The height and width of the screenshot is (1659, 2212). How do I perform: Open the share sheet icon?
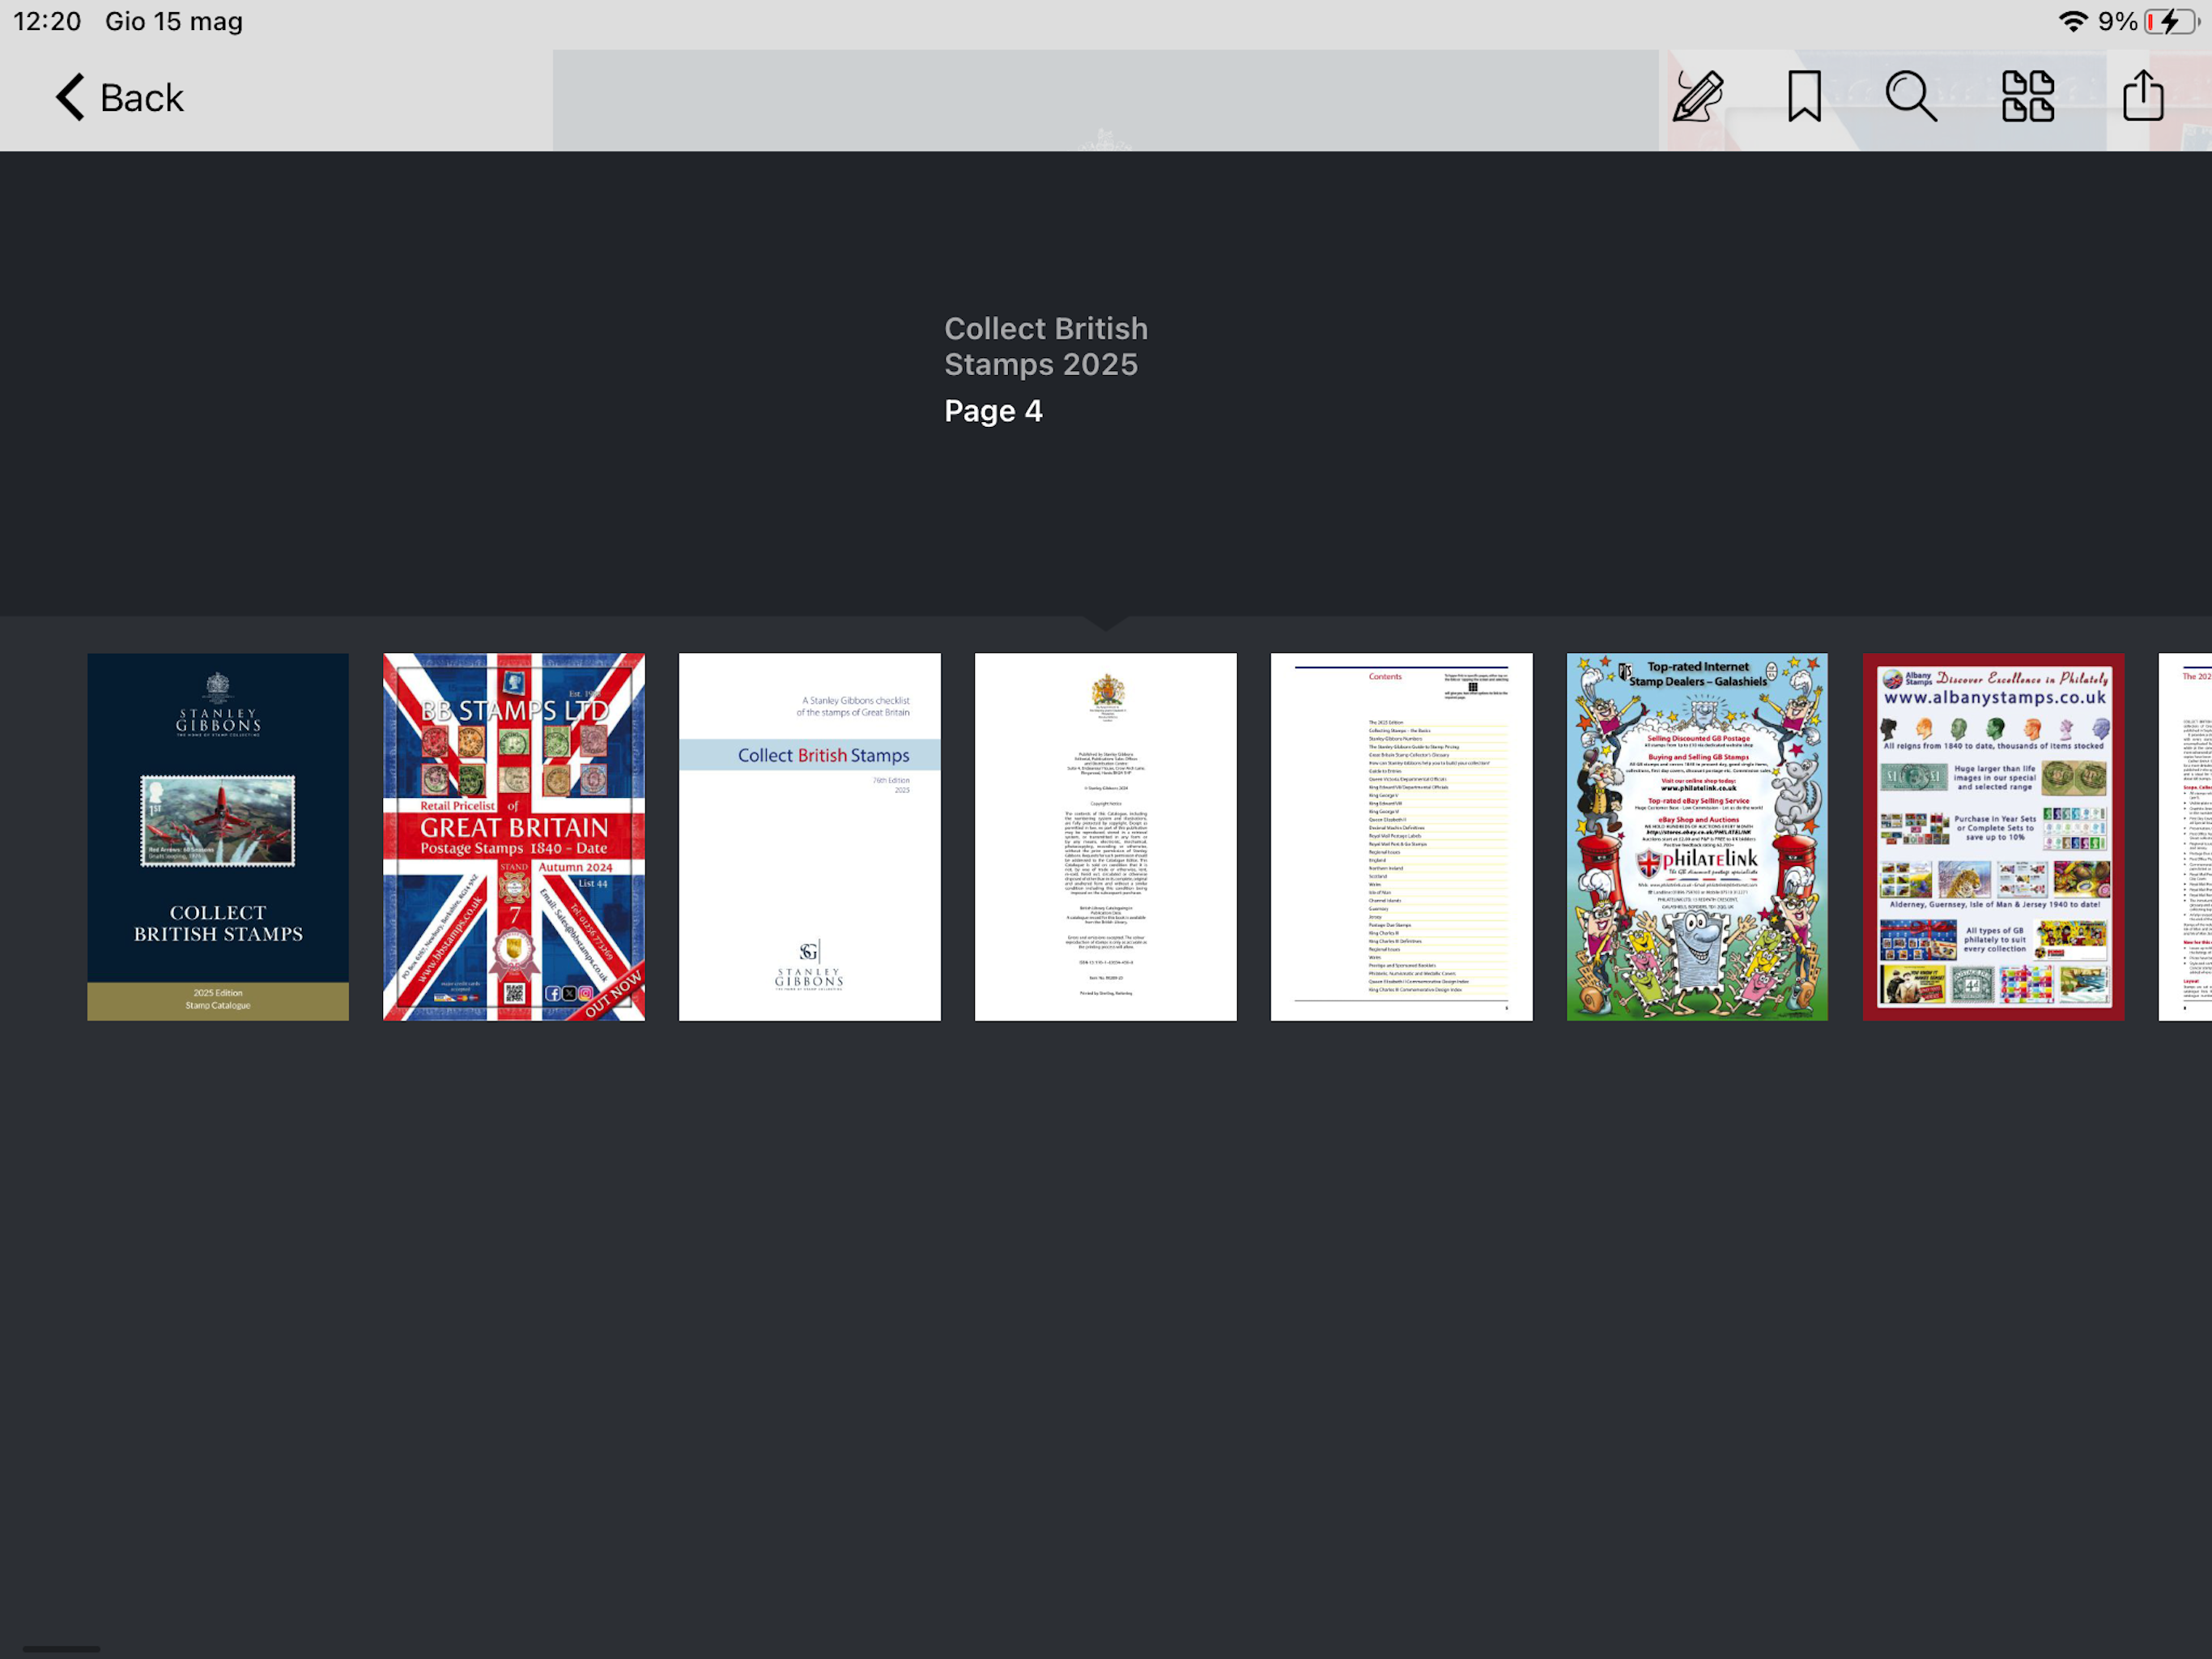pos(2142,97)
